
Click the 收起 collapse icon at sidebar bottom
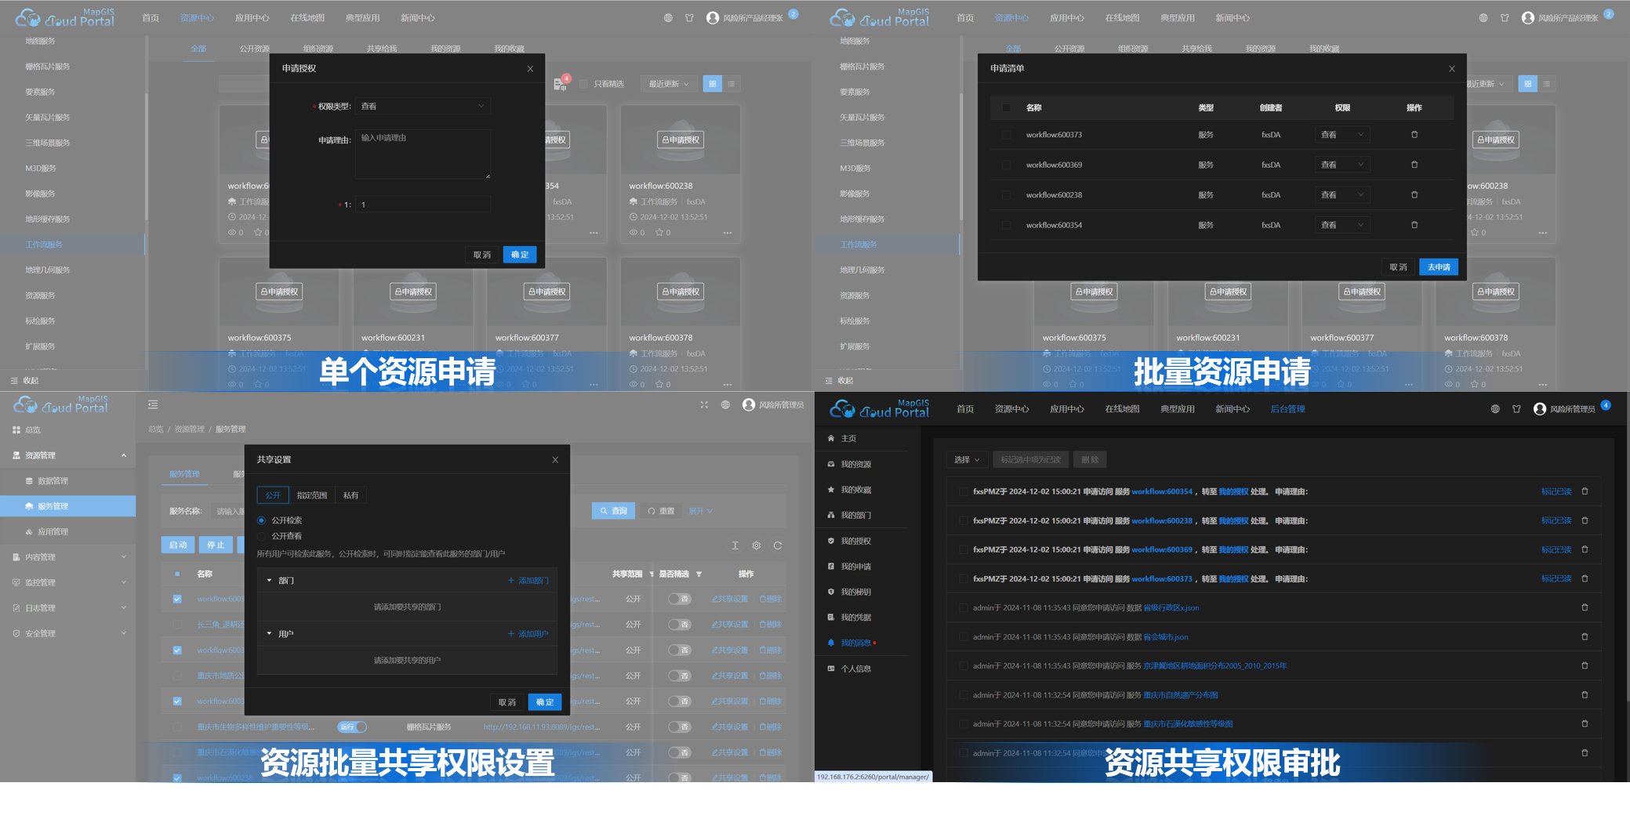click(14, 380)
